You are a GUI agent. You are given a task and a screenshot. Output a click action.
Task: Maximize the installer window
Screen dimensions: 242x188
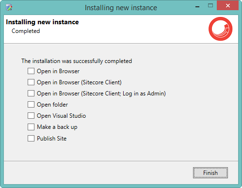(x=210, y=6)
